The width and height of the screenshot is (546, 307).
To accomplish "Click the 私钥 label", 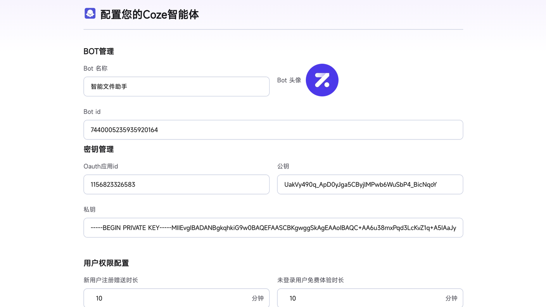I will point(90,209).
